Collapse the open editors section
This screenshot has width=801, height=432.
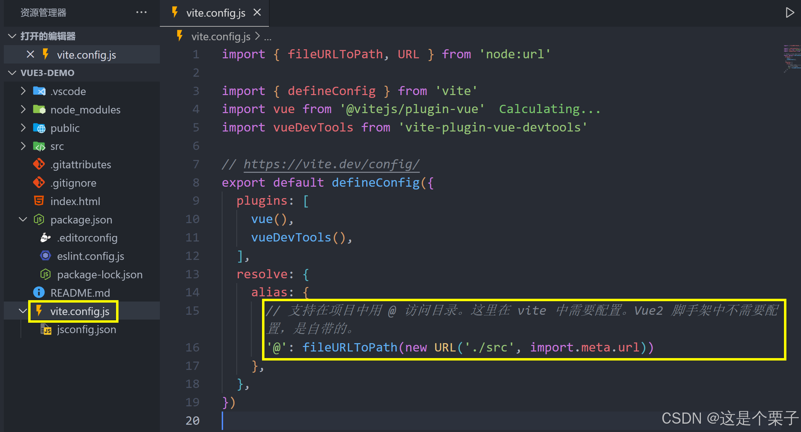[12, 36]
